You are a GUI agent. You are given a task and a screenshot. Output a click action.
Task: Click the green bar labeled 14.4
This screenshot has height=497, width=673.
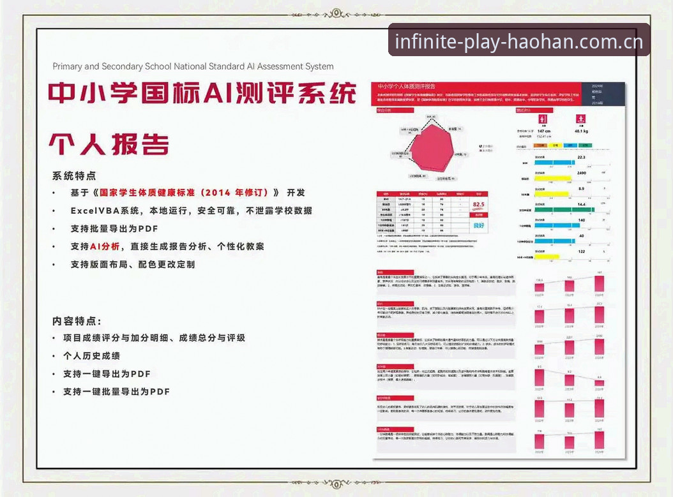(x=564, y=210)
